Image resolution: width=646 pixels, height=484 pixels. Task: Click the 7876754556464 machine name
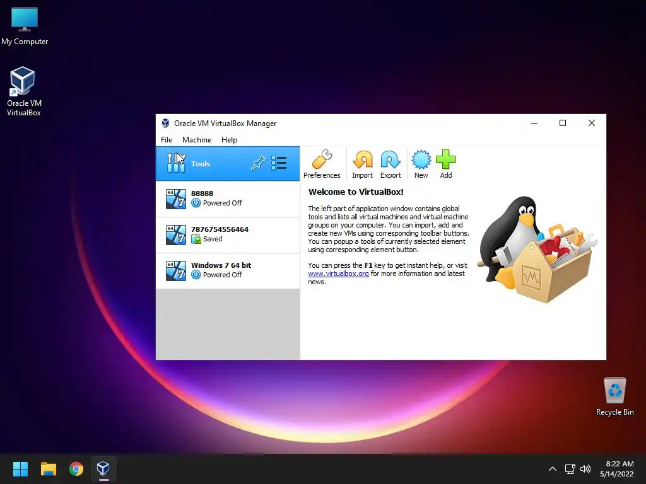(220, 229)
